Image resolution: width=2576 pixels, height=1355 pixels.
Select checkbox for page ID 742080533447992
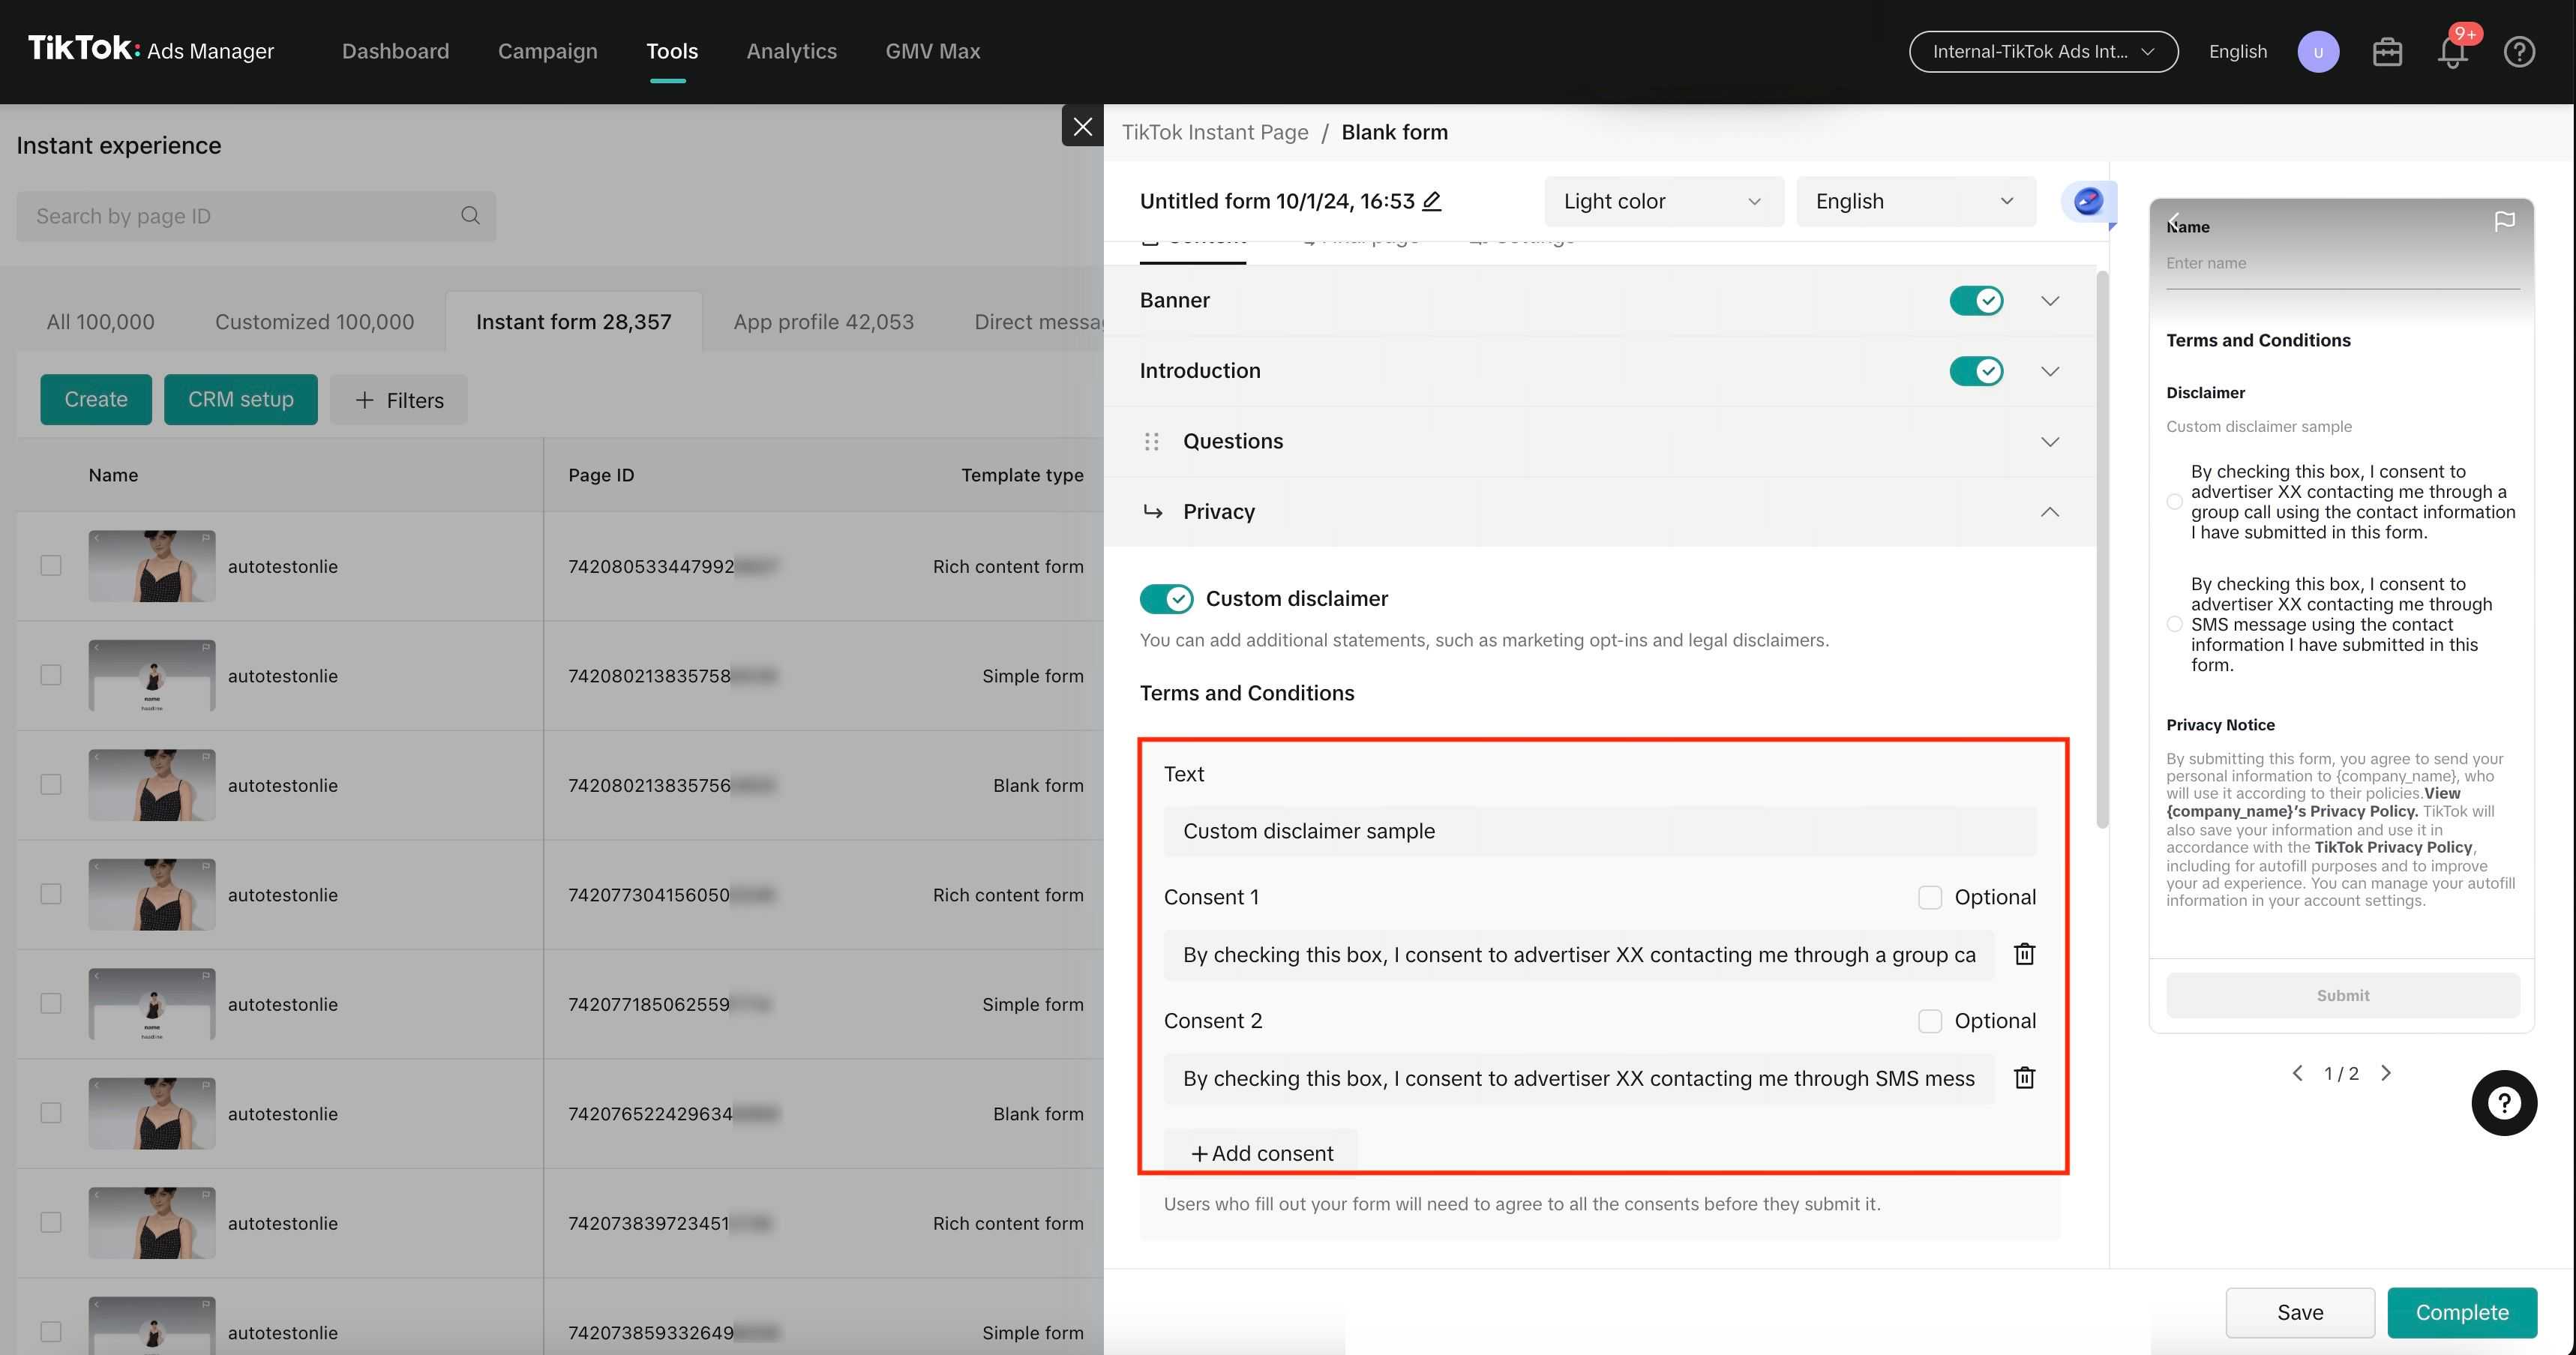51,566
